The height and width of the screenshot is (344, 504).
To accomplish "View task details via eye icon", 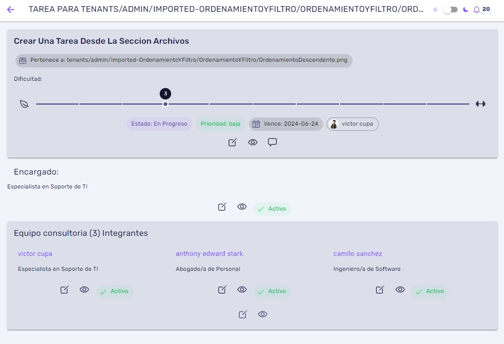I will (x=253, y=142).
